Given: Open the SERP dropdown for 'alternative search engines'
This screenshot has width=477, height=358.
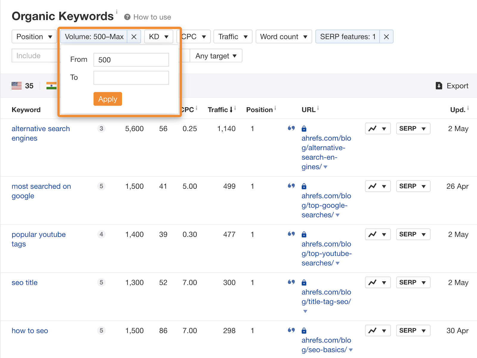Looking at the screenshot, I should click(x=413, y=129).
